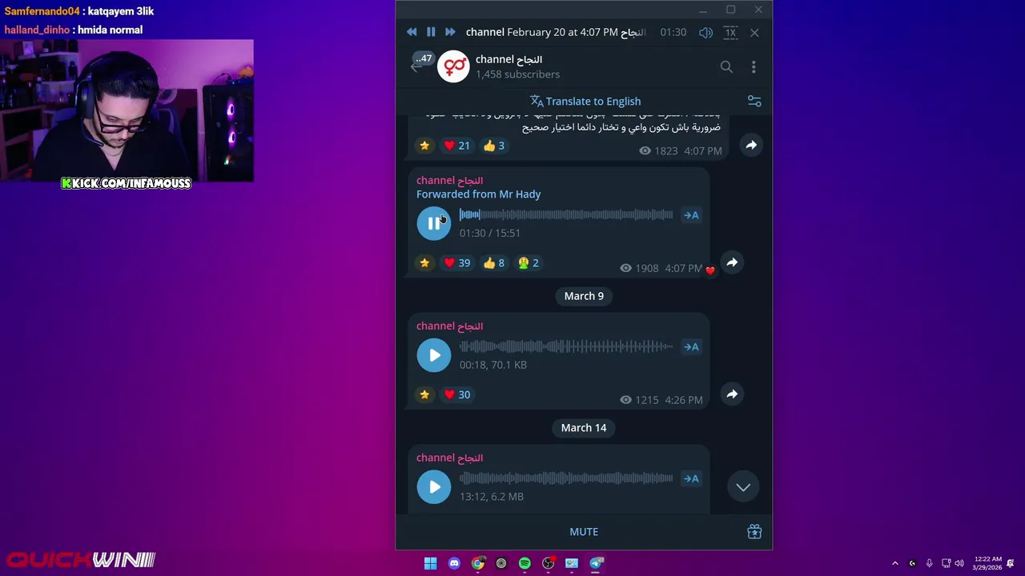Click the heart reaction showing 21

click(x=456, y=146)
